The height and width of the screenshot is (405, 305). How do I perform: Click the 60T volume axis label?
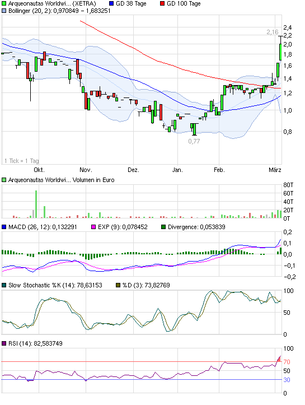pyautogui.click(x=288, y=193)
